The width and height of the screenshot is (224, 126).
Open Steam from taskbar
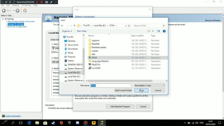click(53, 123)
